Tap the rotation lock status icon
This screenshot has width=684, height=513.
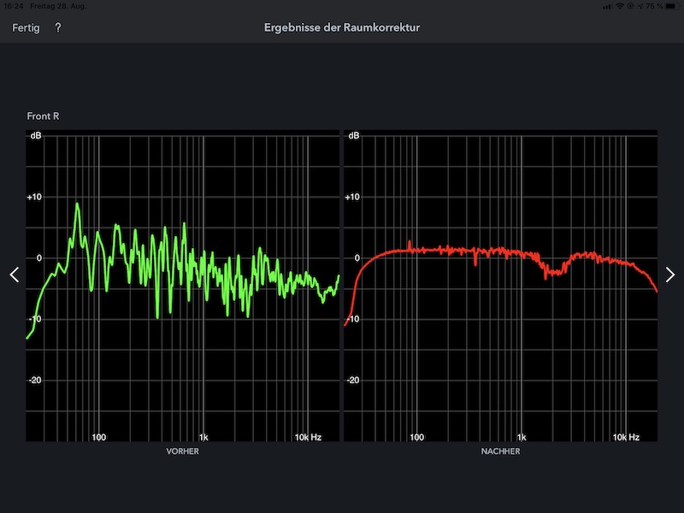tap(630, 5)
